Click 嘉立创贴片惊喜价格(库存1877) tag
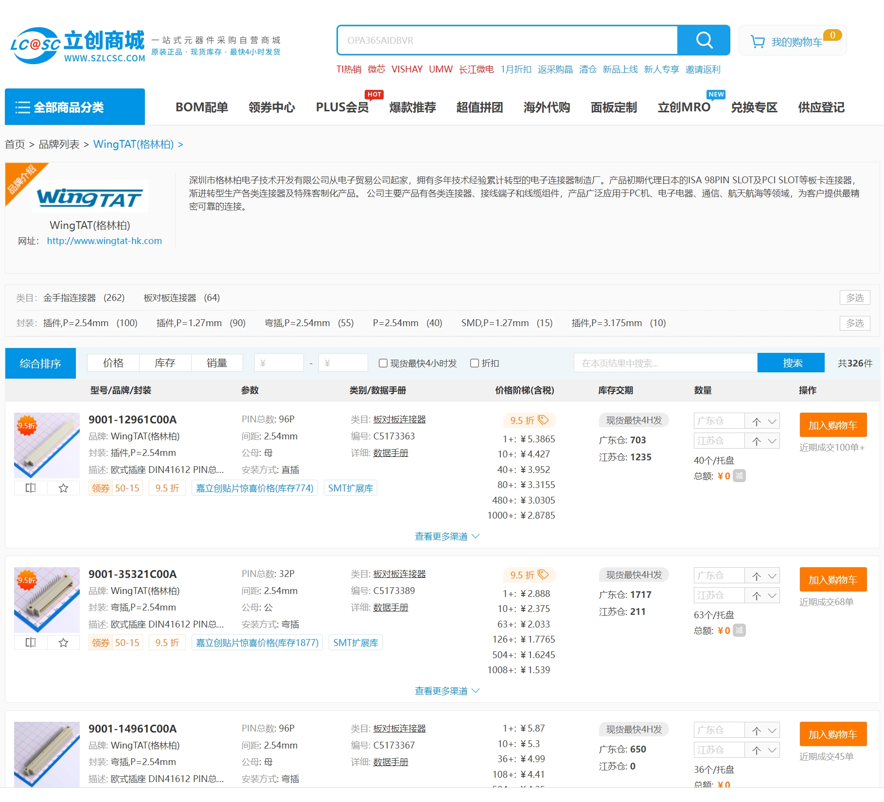Screen dimensions: 884x802 pyautogui.click(x=257, y=643)
